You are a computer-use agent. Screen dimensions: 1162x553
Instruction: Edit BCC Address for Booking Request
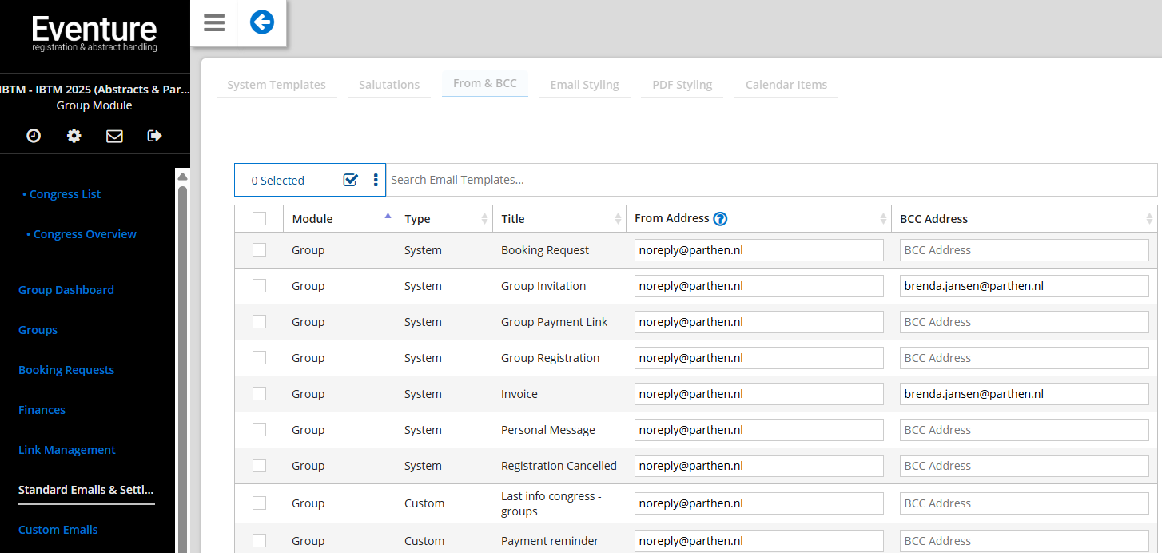1025,250
